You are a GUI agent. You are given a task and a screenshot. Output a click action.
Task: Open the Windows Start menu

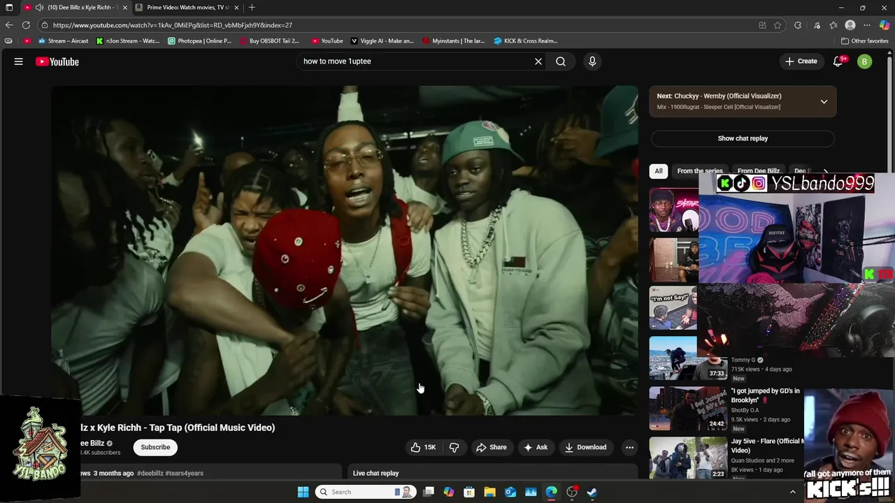pos(303,492)
